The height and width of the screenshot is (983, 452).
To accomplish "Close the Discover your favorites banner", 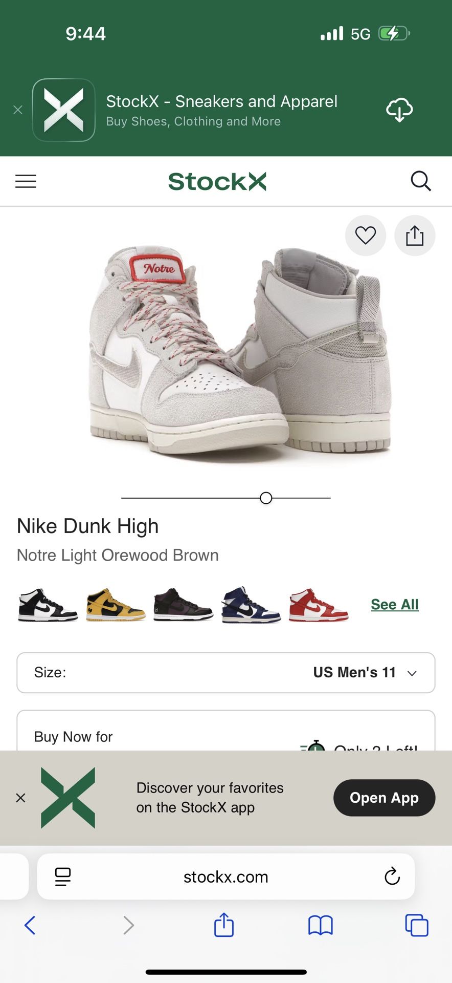I will (20, 798).
